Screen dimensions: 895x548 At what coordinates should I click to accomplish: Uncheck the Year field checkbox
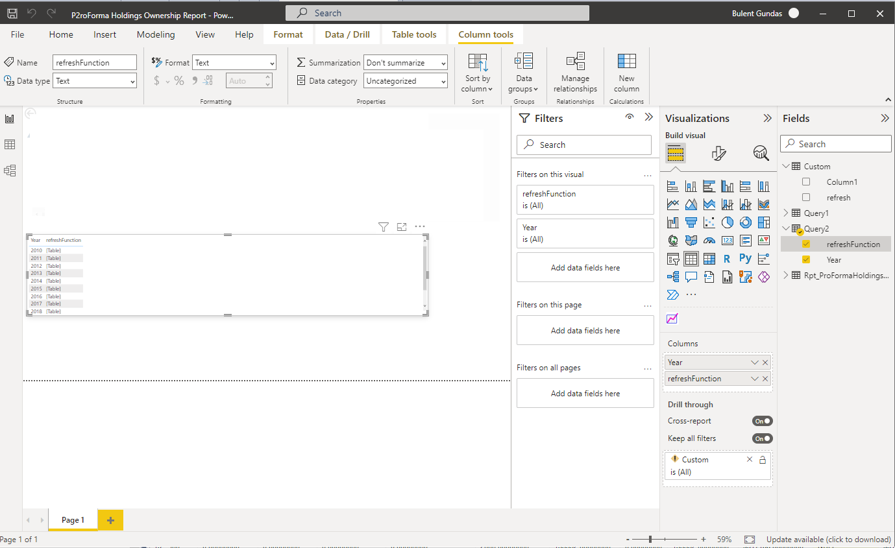pyautogui.click(x=806, y=260)
